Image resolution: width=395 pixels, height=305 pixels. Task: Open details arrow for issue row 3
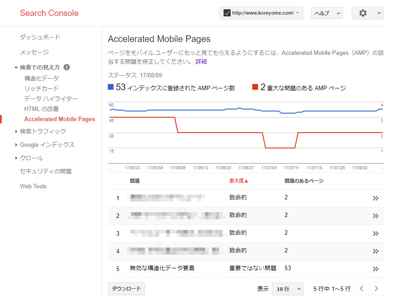[x=376, y=234]
